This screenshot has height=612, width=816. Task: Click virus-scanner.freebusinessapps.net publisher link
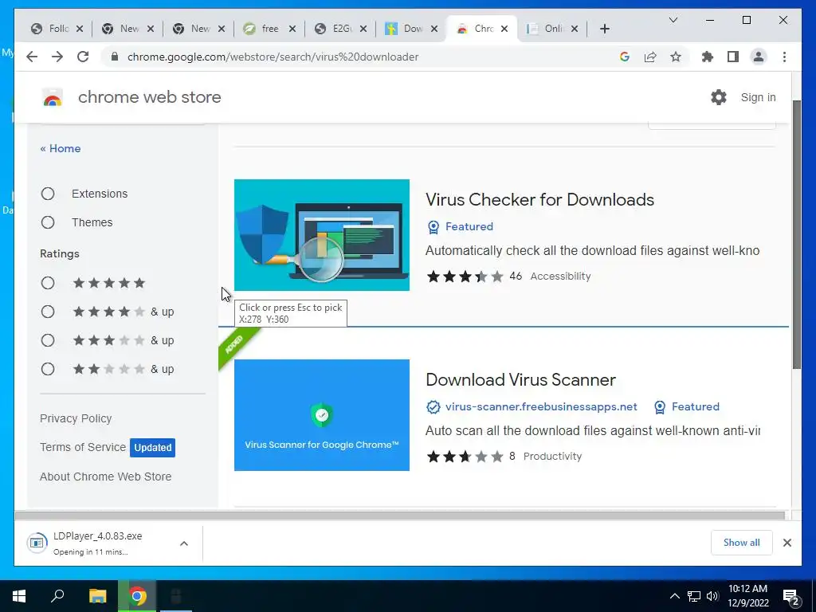coord(541,406)
